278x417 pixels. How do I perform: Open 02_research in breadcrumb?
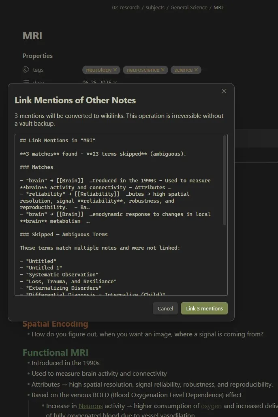coord(126,7)
